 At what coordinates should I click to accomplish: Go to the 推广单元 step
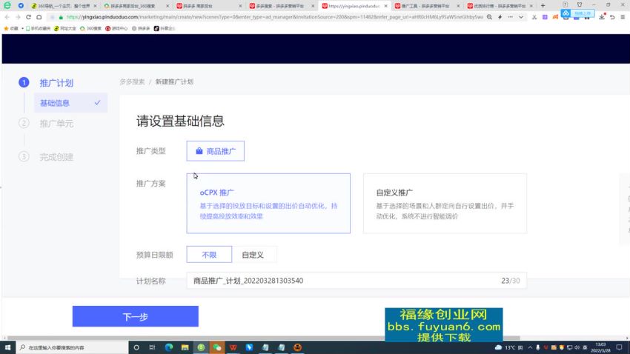coord(56,124)
